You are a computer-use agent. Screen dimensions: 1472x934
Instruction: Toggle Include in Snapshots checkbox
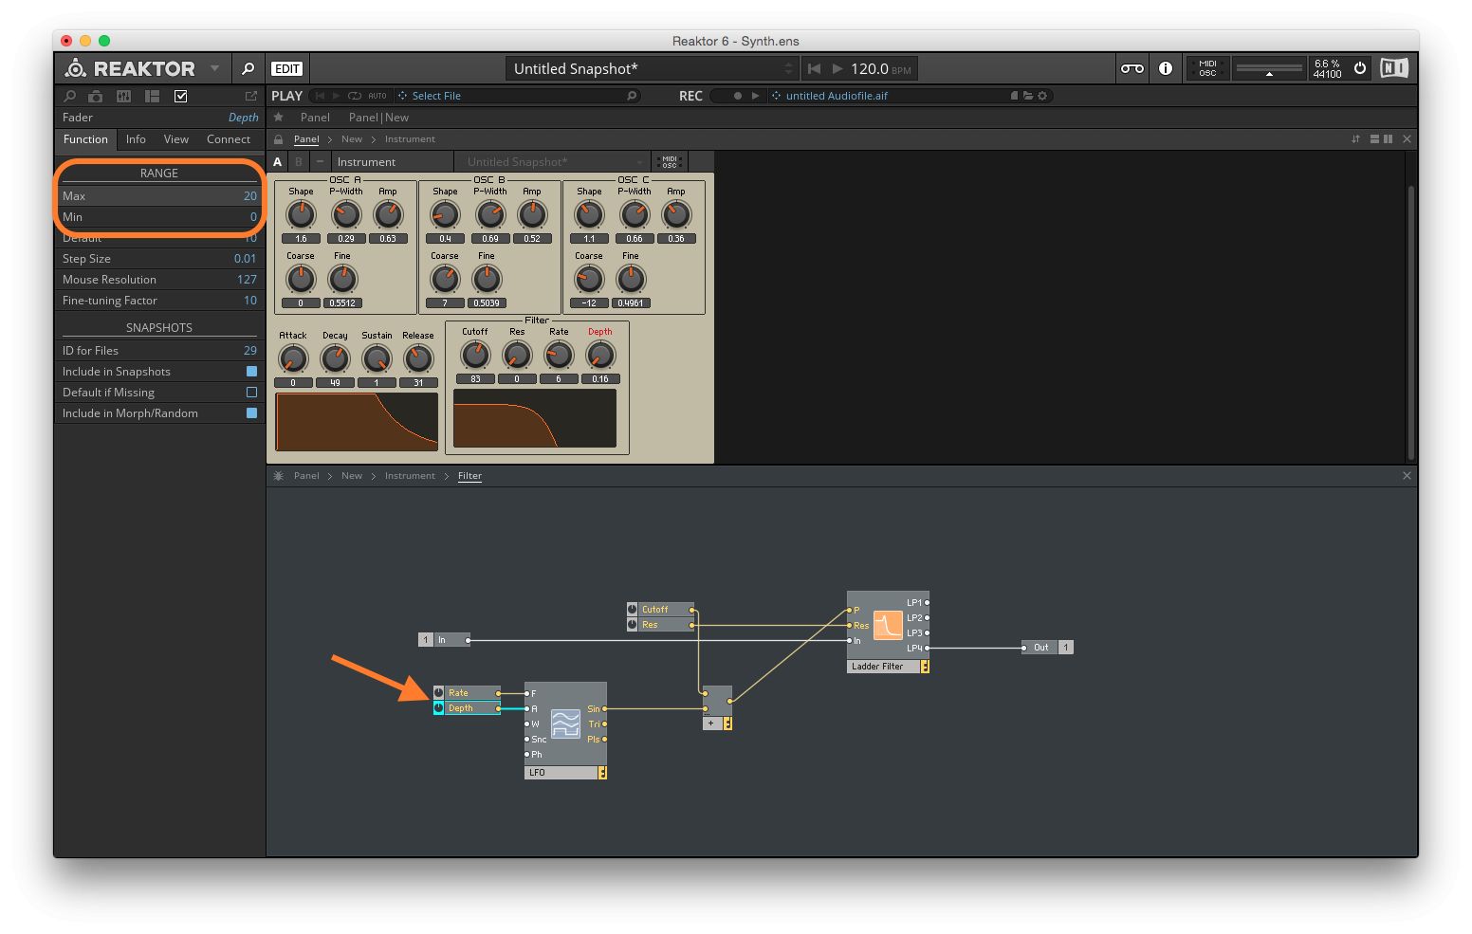pos(251,372)
